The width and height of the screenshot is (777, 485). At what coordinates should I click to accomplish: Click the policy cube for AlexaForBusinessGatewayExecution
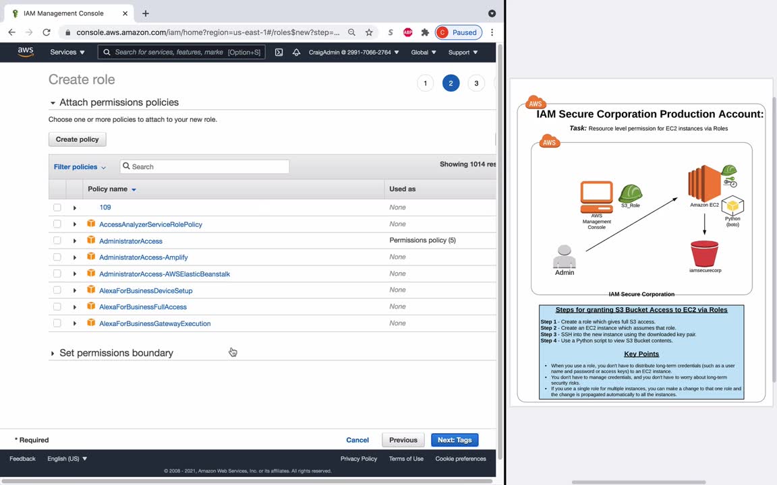91,323
